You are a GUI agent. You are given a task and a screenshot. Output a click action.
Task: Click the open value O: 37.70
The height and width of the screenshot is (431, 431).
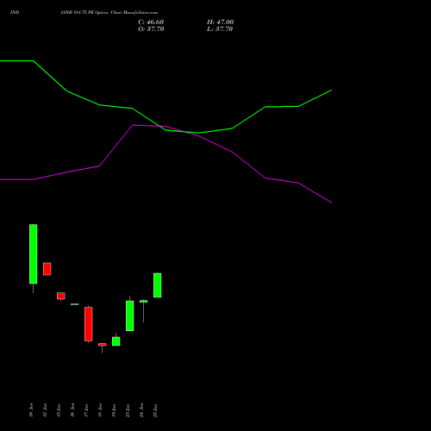[151, 29]
